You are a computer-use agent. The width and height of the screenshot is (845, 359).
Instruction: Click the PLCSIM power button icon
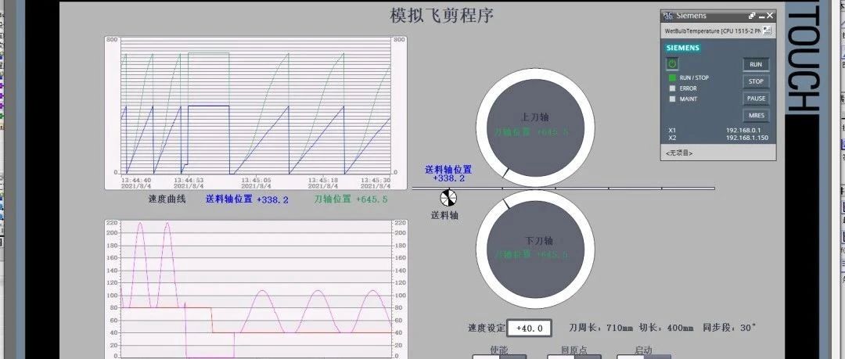coord(672,63)
